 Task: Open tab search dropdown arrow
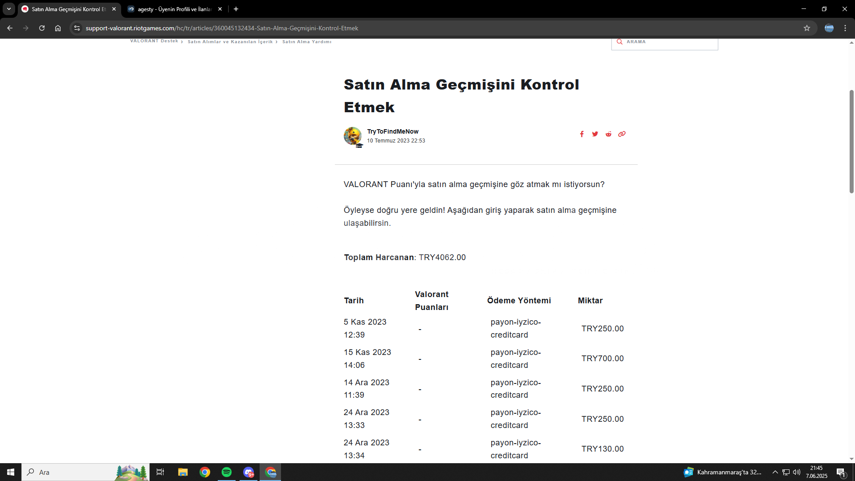click(x=8, y=9)
